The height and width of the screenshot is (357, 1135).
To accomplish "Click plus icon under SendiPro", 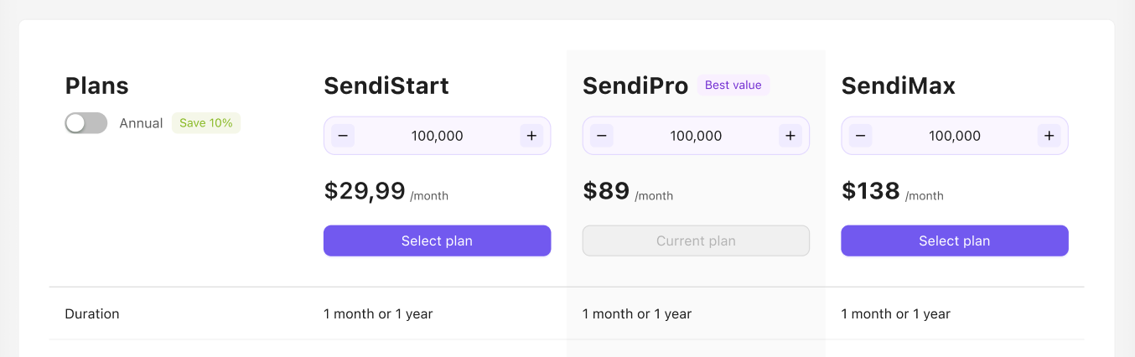I will [x=790, y=136].
